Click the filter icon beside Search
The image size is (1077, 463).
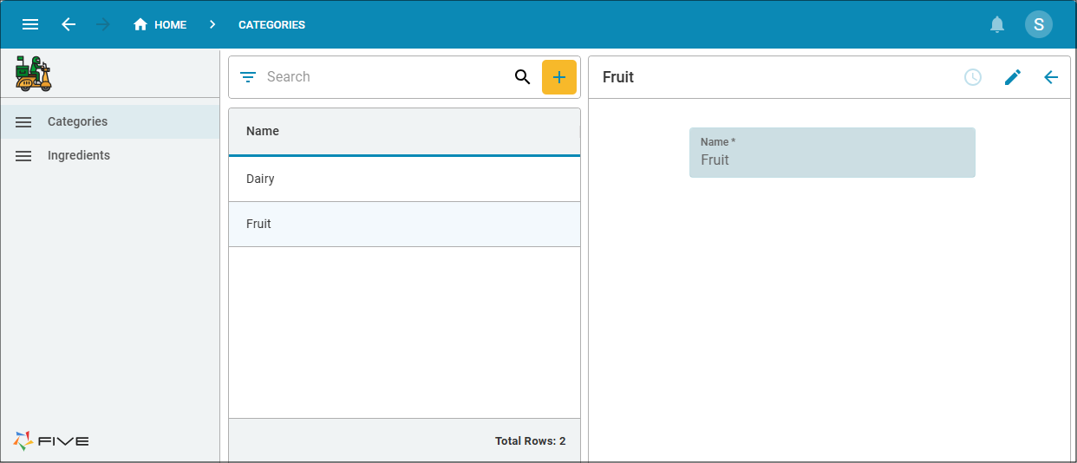click(248, 77)
